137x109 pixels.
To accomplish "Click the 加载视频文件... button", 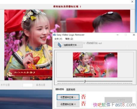I will (68, 45).
